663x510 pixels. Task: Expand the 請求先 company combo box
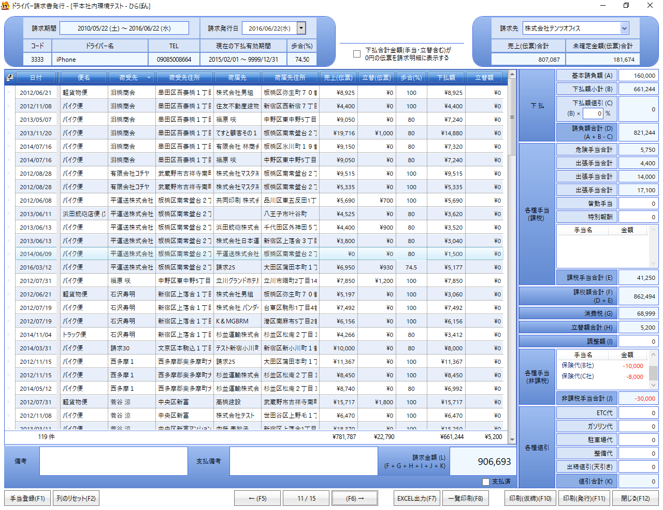click(x=624, y=28)
